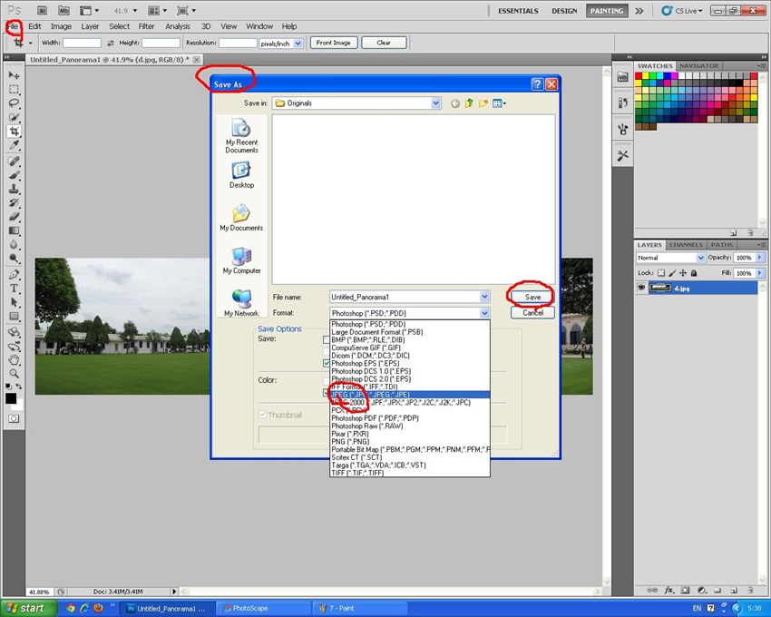The height and width of the screenshot is (617, 771).
Task: Select the Path Selection tool
Action: (14, 301)
